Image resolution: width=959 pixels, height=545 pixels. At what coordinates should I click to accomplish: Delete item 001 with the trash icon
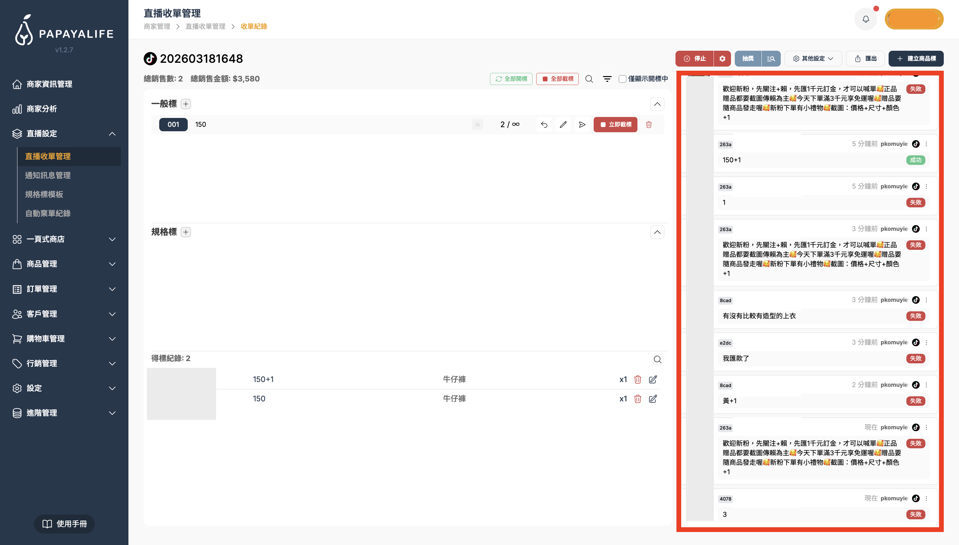pyautogui.click(x=649, y=125)
